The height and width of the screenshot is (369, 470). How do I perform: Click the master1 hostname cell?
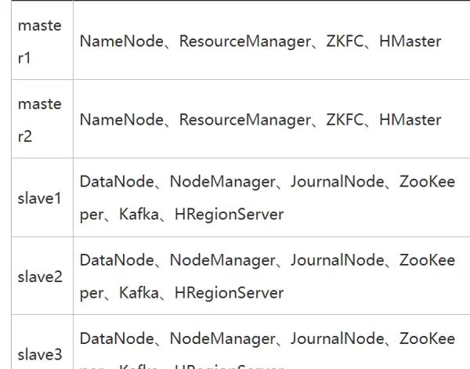click(x=39, y=42)
